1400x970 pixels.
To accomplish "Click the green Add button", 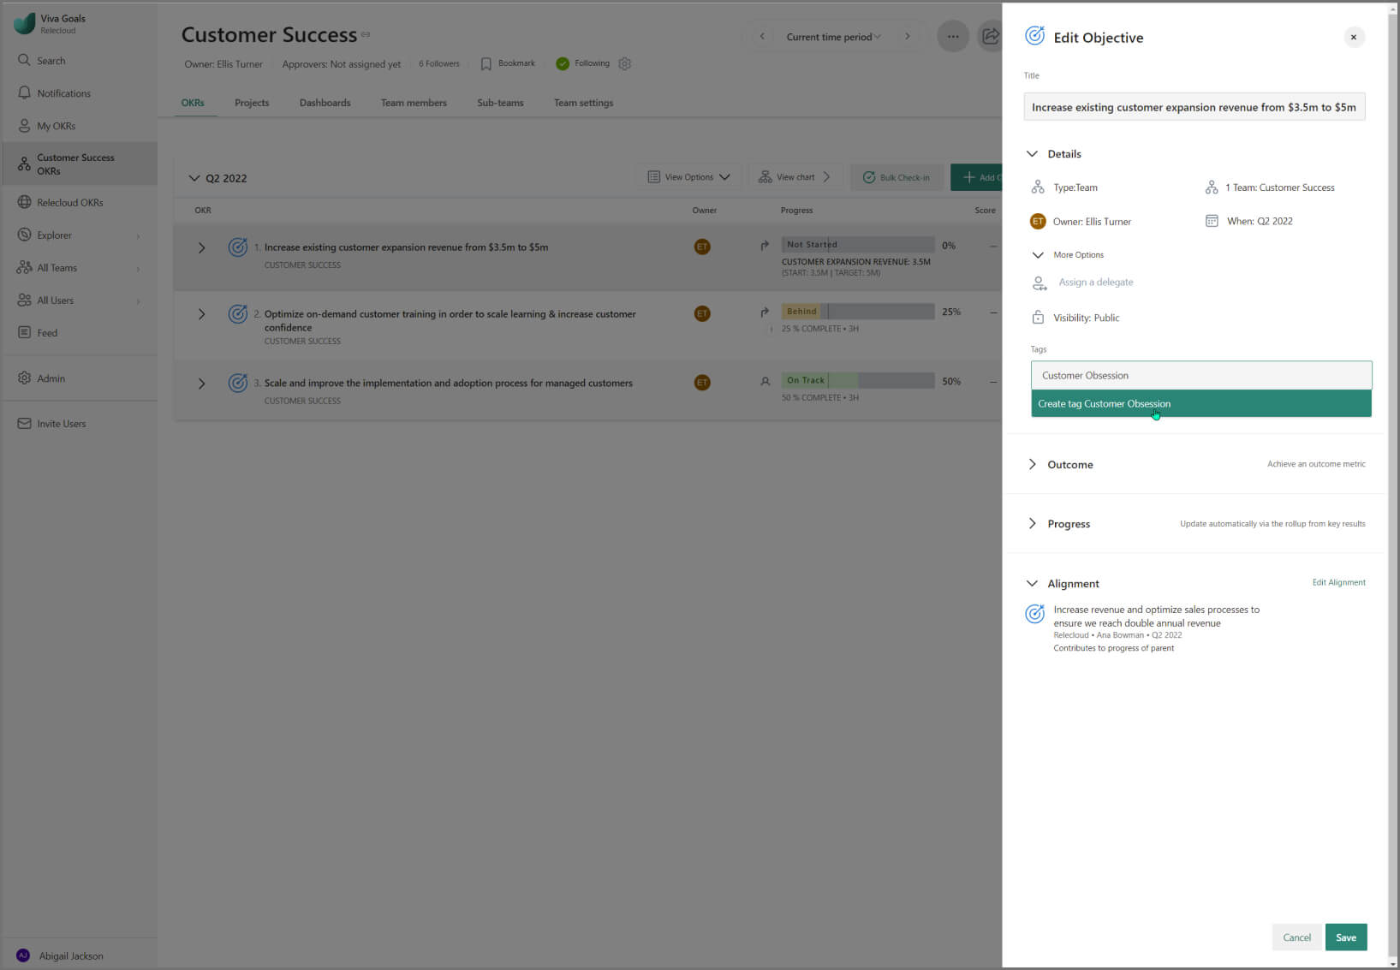I will tap(977, 177).
